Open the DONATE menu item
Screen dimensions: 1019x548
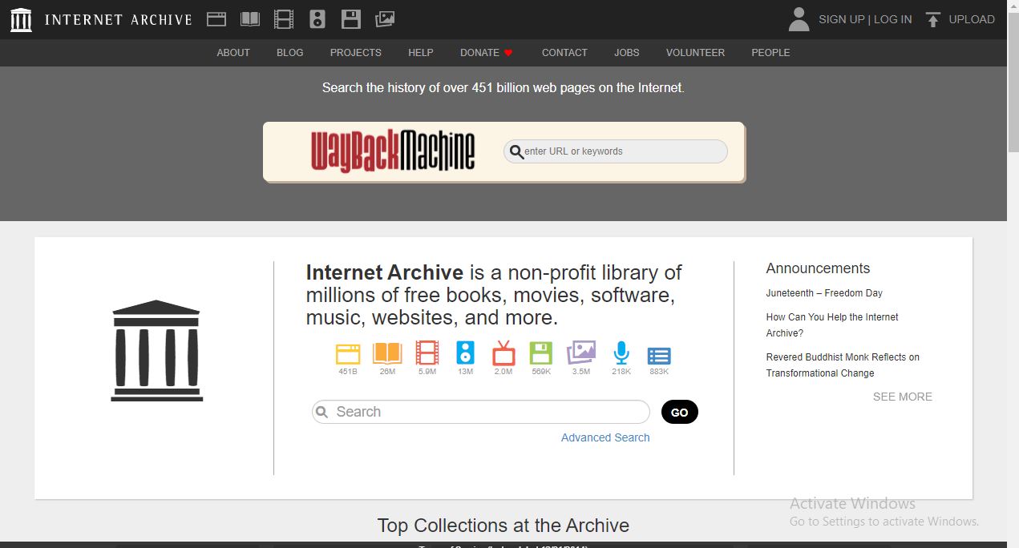click(x=479, y=52)
